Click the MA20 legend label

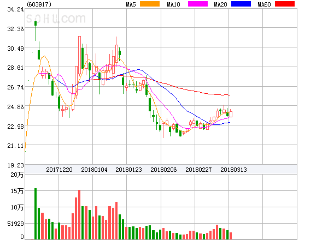[220, 4]
